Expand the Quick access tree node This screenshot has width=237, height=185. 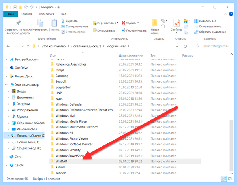click(x=6, y=60)
